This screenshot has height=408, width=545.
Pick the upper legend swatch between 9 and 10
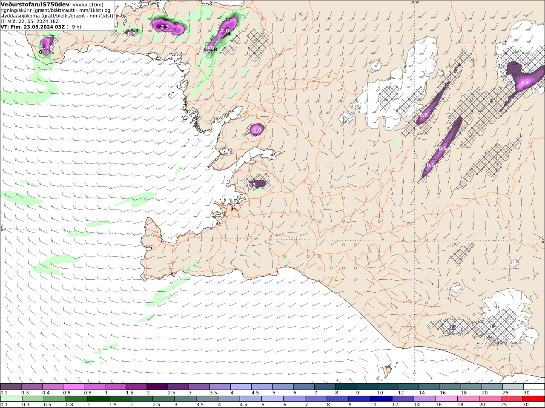tap(366, 387)
